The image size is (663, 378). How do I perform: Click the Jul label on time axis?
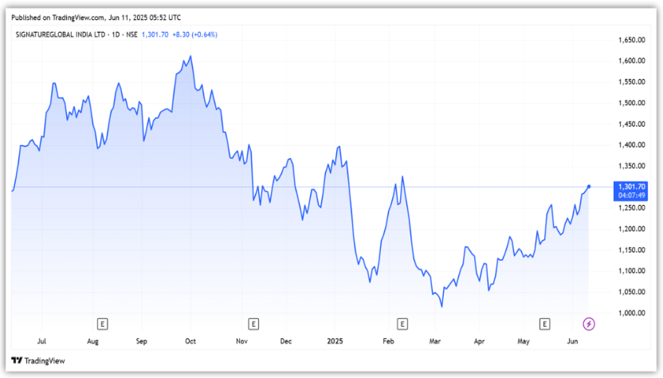pyautogui.click(x=41, y=341)
